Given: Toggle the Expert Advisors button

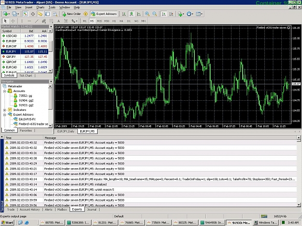Looking at the screenshot, I should pyautogui.click(x=104, y=14).
